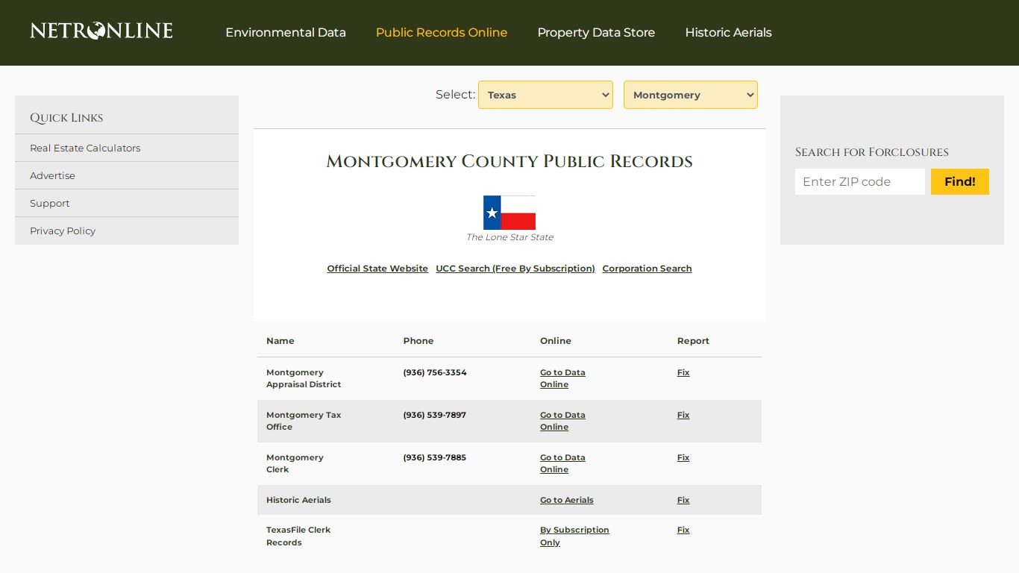Click the Report column header

(693, 341)
